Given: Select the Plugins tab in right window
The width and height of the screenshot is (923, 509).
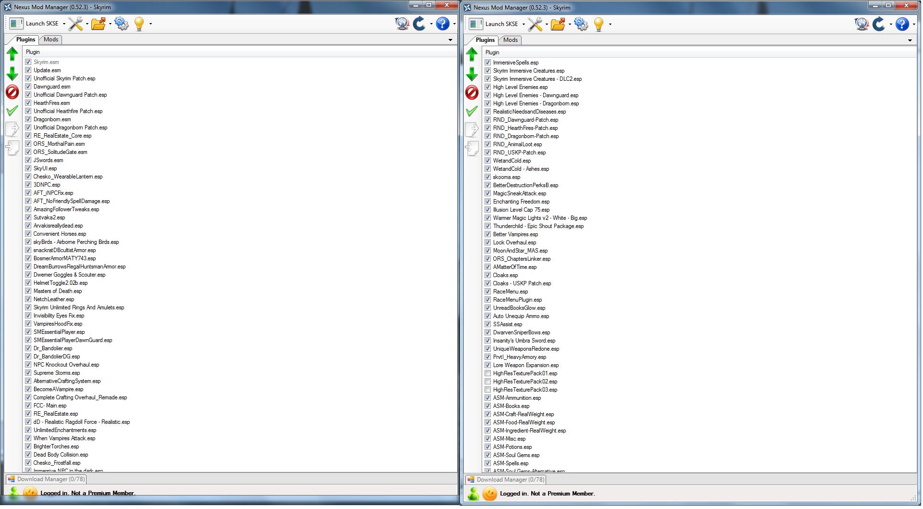Looking at the screenshot, I should [485, 40].
